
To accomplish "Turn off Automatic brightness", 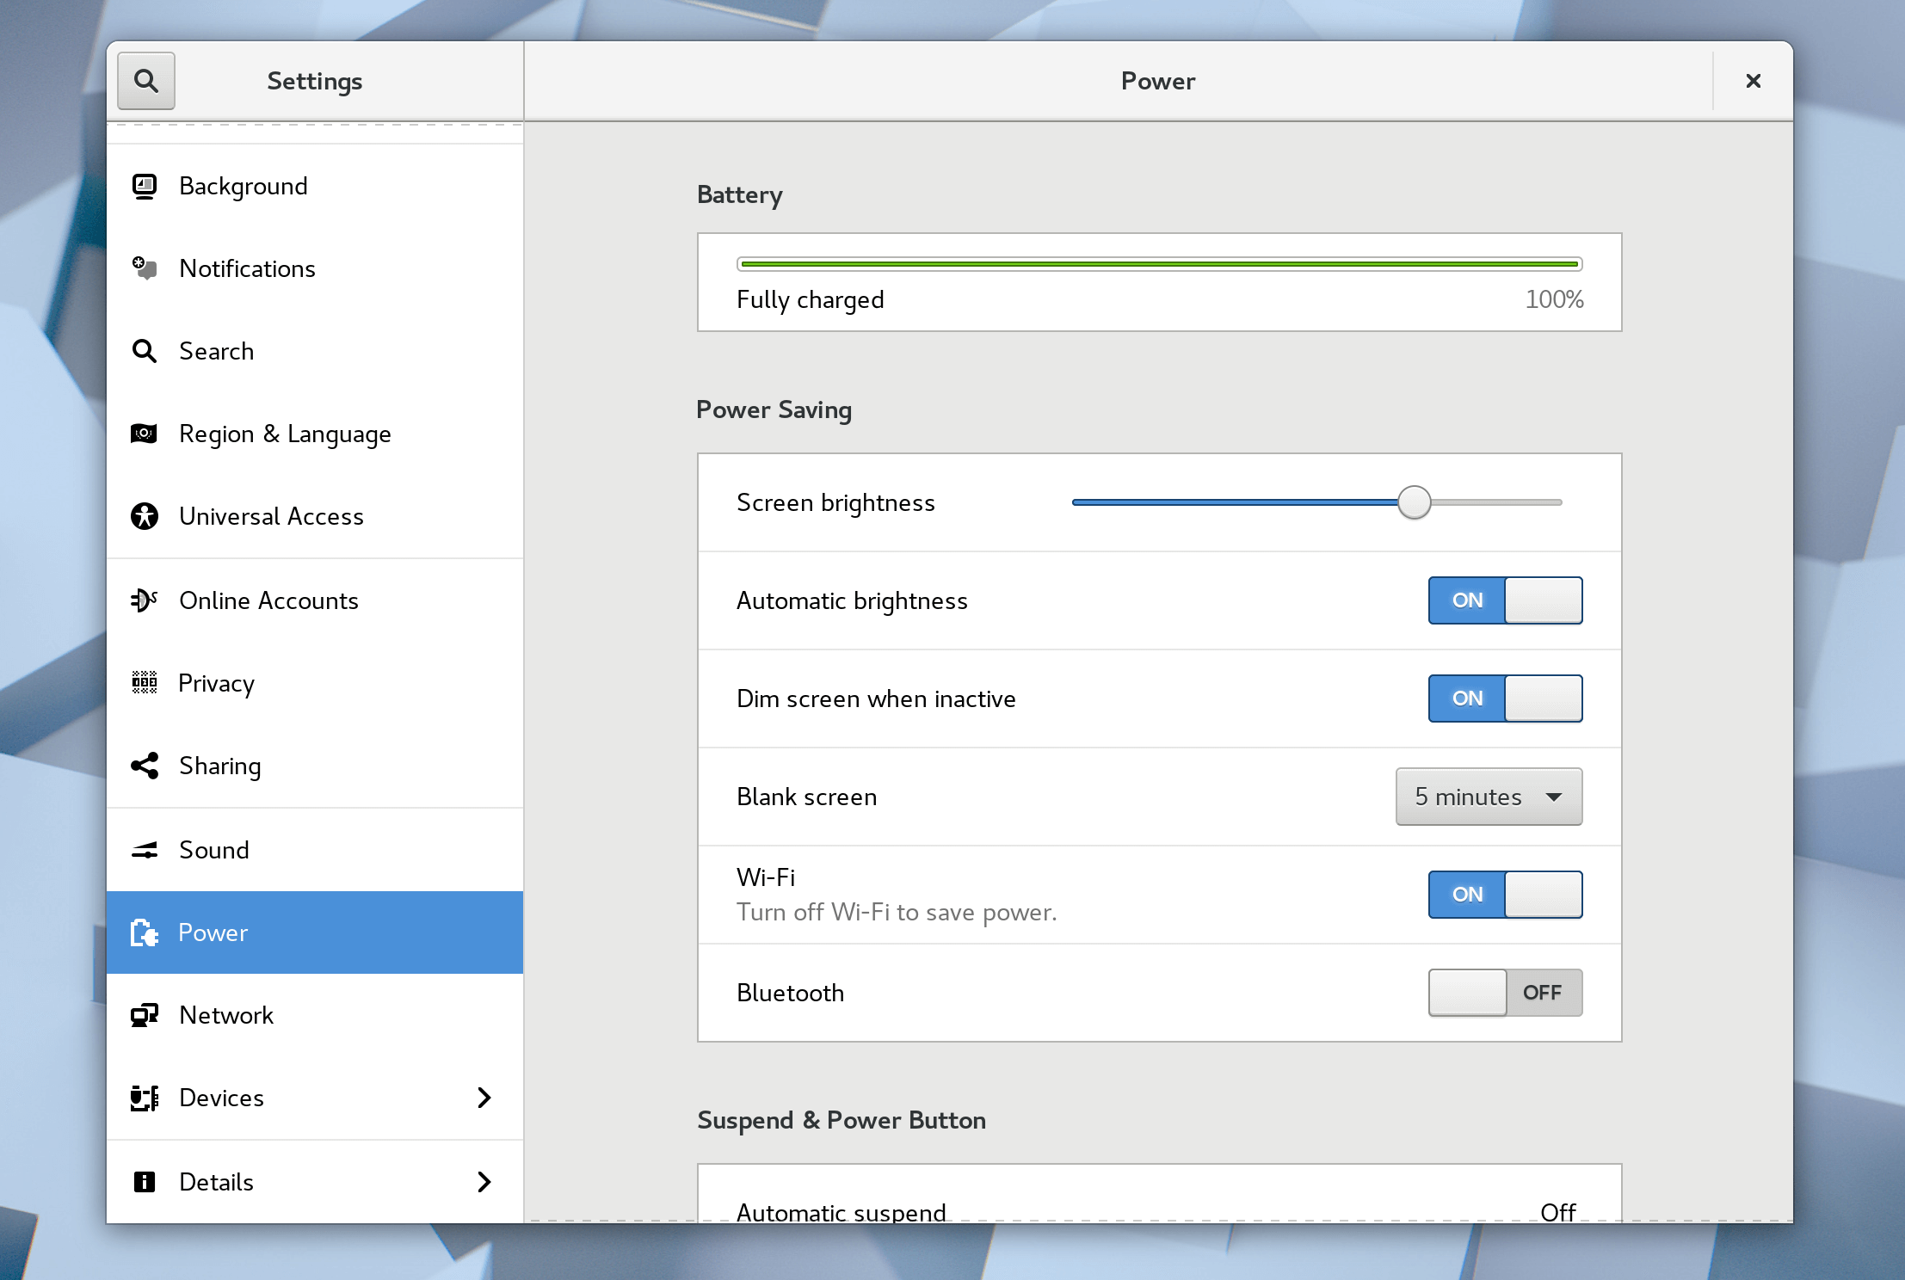I will click(x=1504, y=600).
